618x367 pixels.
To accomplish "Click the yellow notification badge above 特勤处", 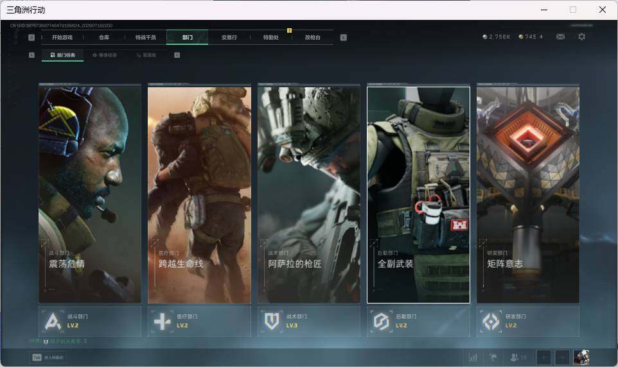I will coord(289,30).
